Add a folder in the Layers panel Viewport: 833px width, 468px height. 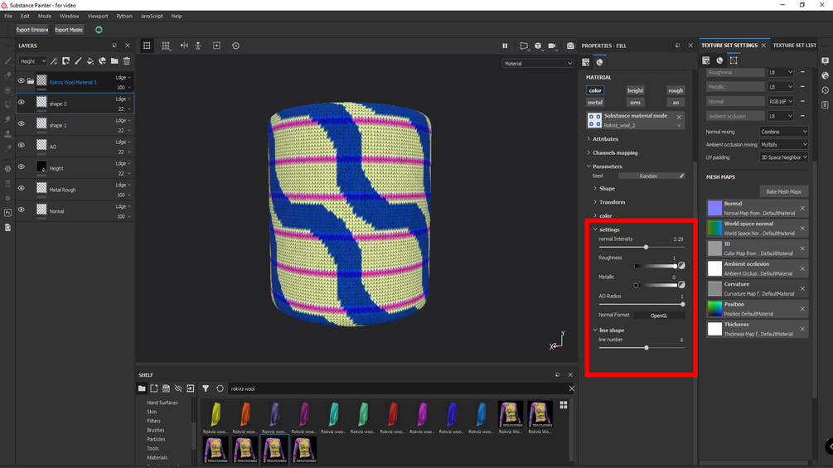pyautogui.click(x=114, y=61)
